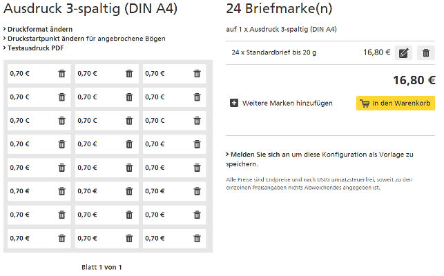
Task: Remove the stamp in row 3, column 2
Action: (x=129, y=121)
